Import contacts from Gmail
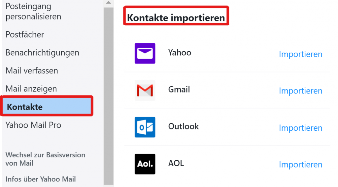 [x=300, y=91]
